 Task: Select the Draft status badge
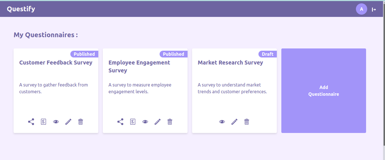tap(267, 54)
